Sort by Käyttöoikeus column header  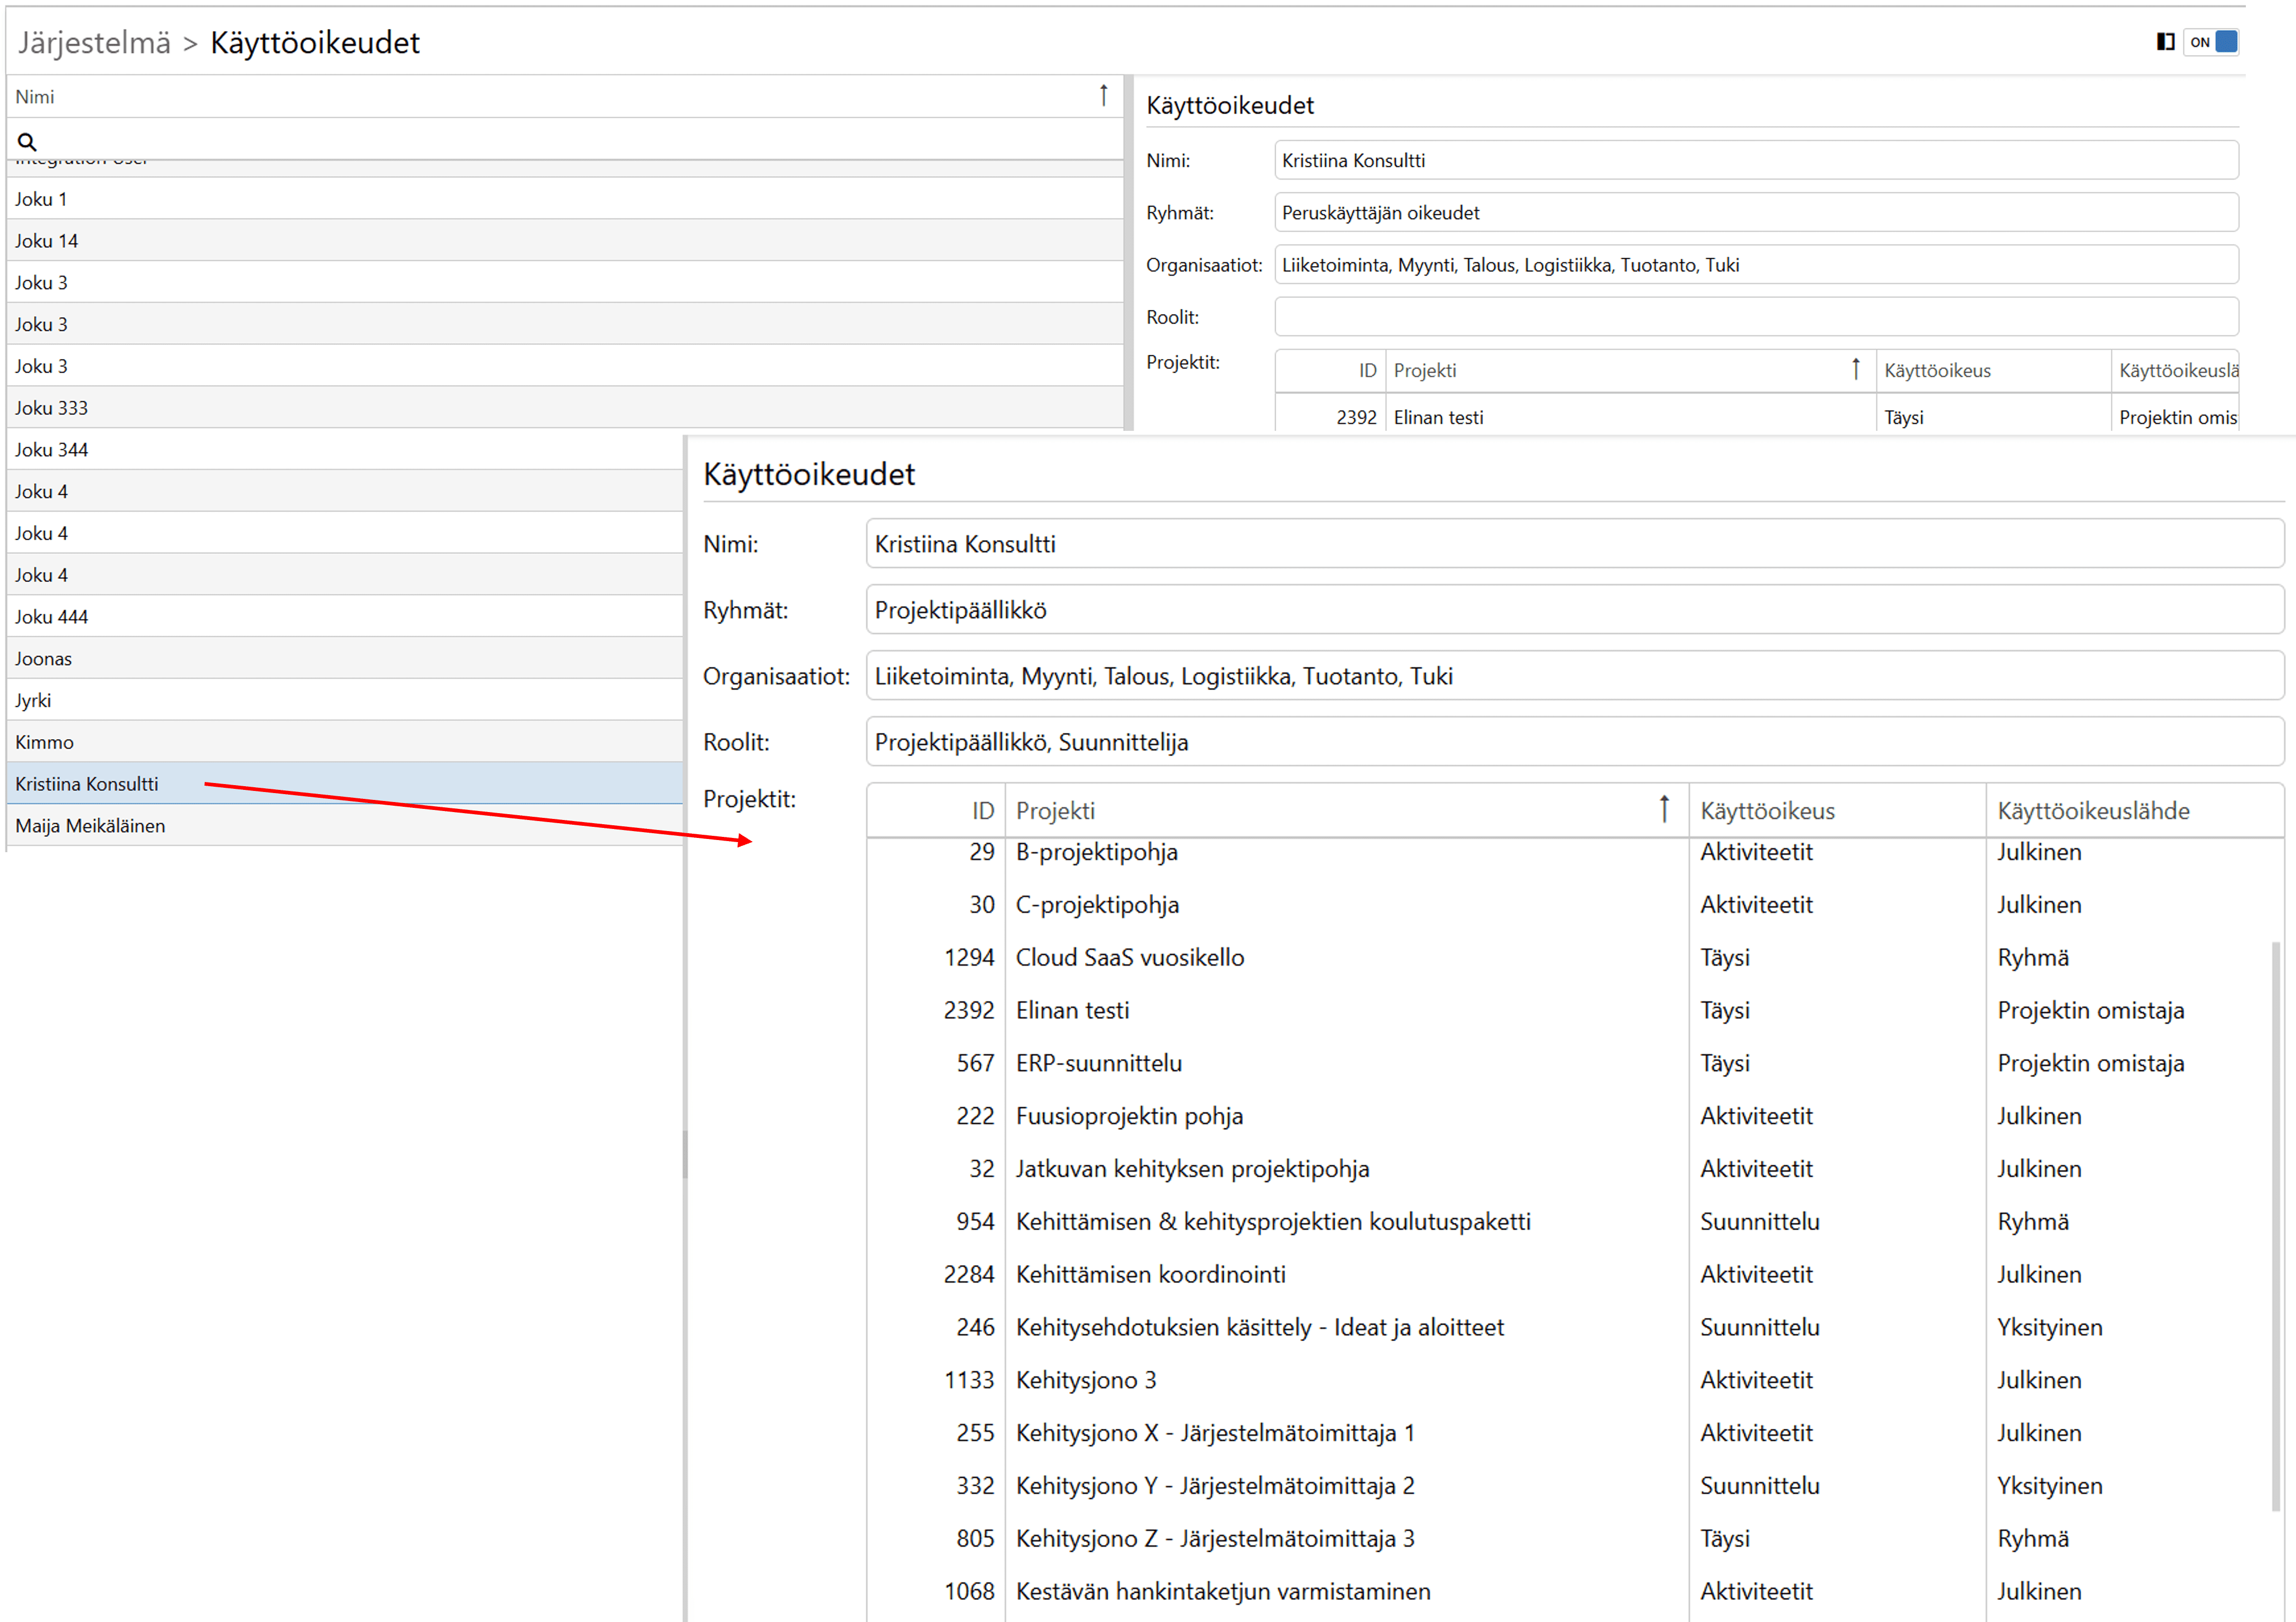pyautogui.click(x=1767, y=811)
